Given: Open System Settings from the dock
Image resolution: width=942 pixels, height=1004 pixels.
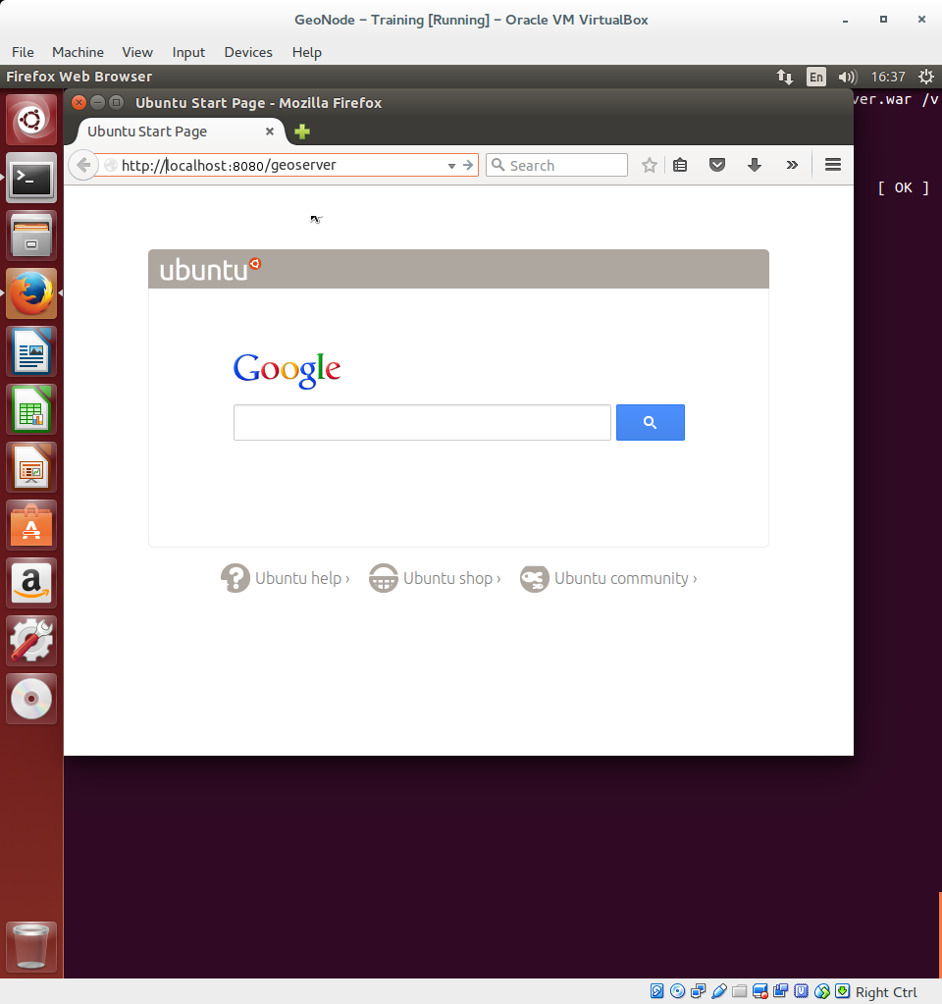Looking at the screenshot, I should pyautogui.click(x=31, y=641).
